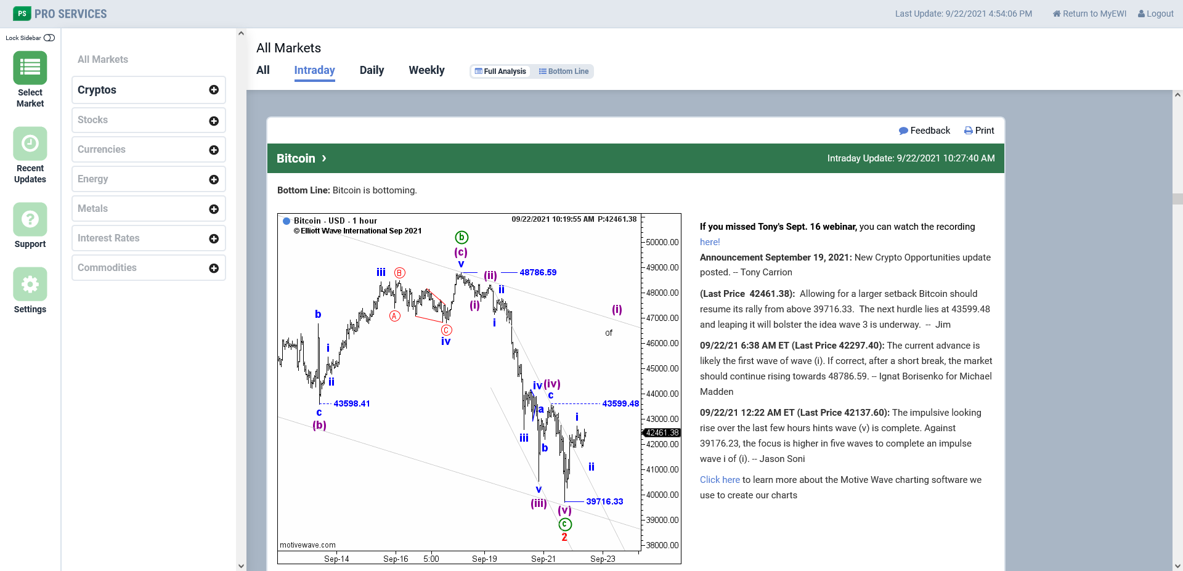Viewport: 1183px width, 571px height.
Task: Click the Feedback link
Action: (x=924, y=131)
